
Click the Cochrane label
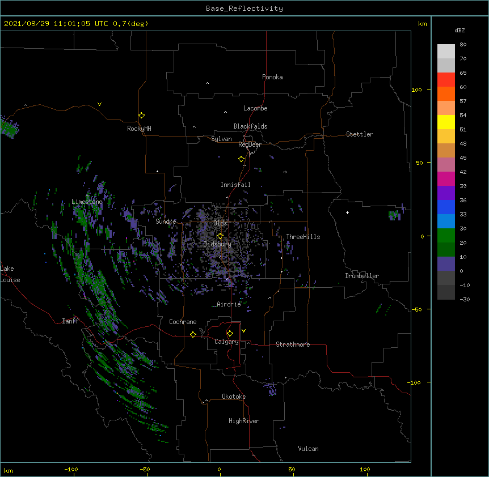[x=183, y=322]
